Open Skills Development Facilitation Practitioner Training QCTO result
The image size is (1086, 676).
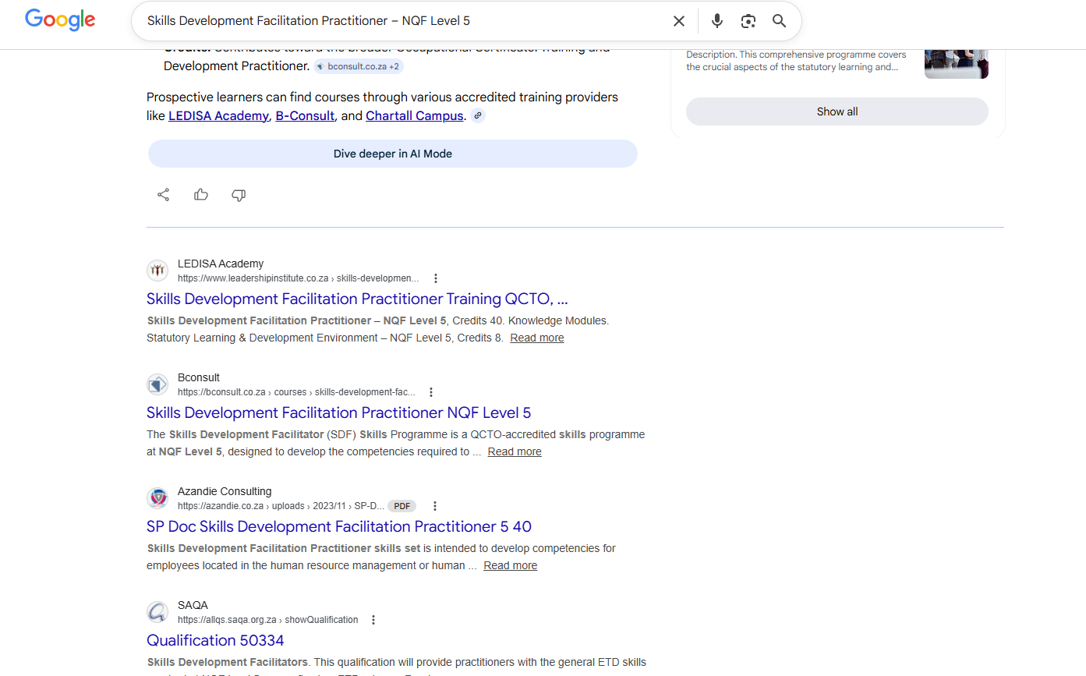click(357, 299)
